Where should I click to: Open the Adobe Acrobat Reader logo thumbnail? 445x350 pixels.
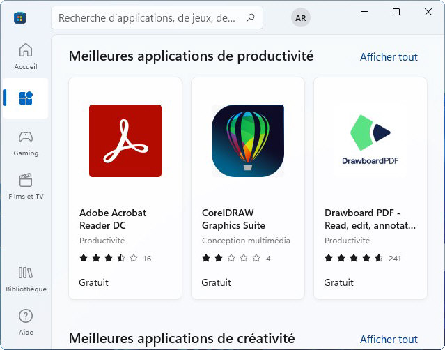(x=125, y=141)
